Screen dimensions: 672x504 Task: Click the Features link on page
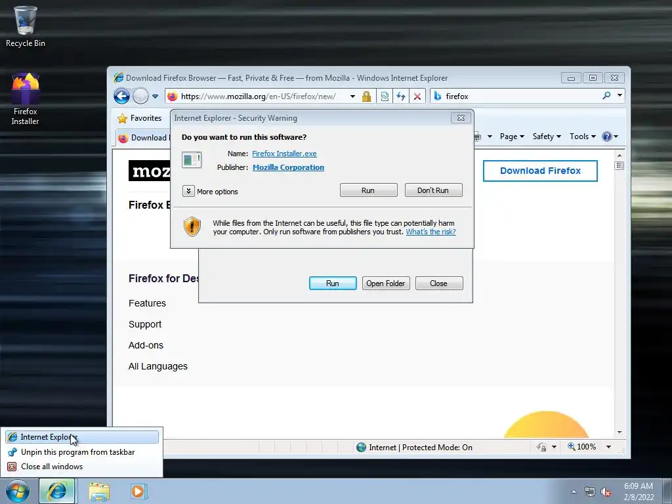click(x=147, y=303)
